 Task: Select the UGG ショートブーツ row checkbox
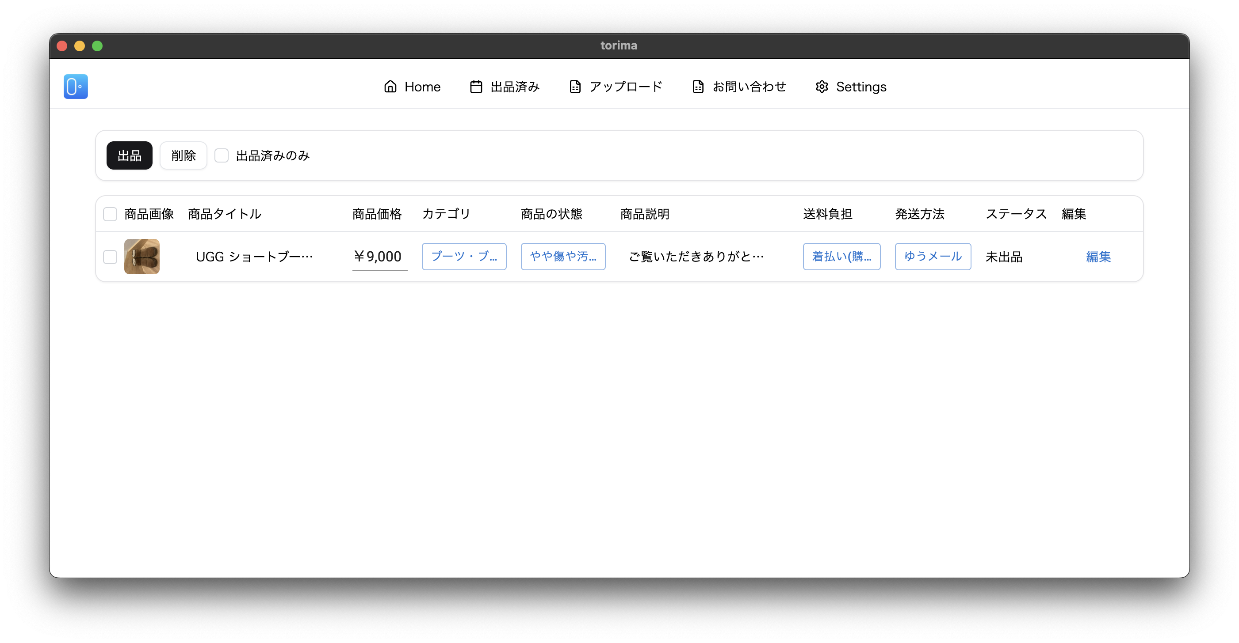click(110, 257)
